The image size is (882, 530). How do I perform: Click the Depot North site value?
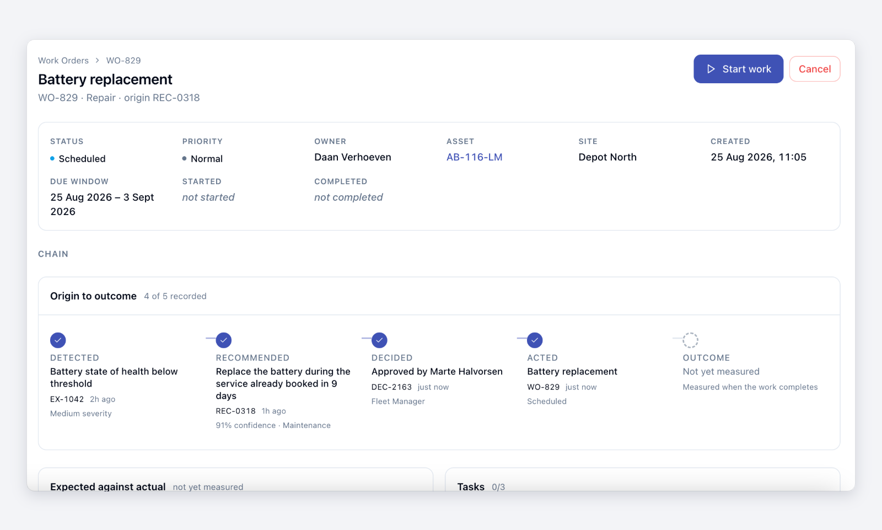coord(607,157)
